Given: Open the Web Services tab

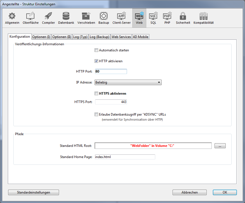Looking at the screenshot, I should (x=121, y=37).
